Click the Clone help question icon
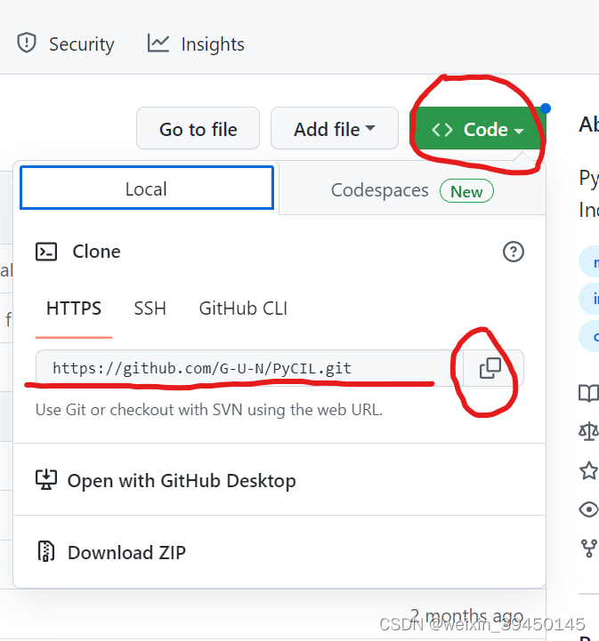The height and width of the screenshot is (641, 599). pyautogui.click(x=513, y=252)
